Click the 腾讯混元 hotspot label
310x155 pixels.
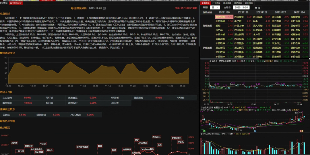click(156, 137)
